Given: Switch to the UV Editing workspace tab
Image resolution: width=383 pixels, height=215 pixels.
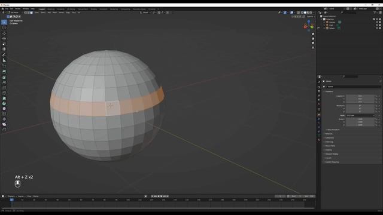Looking at the screenshot, I should pos(71,9).
